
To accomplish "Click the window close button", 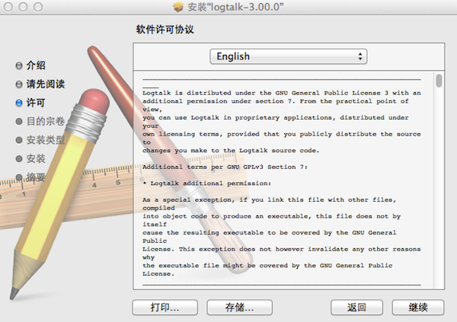I will point(8,7).
